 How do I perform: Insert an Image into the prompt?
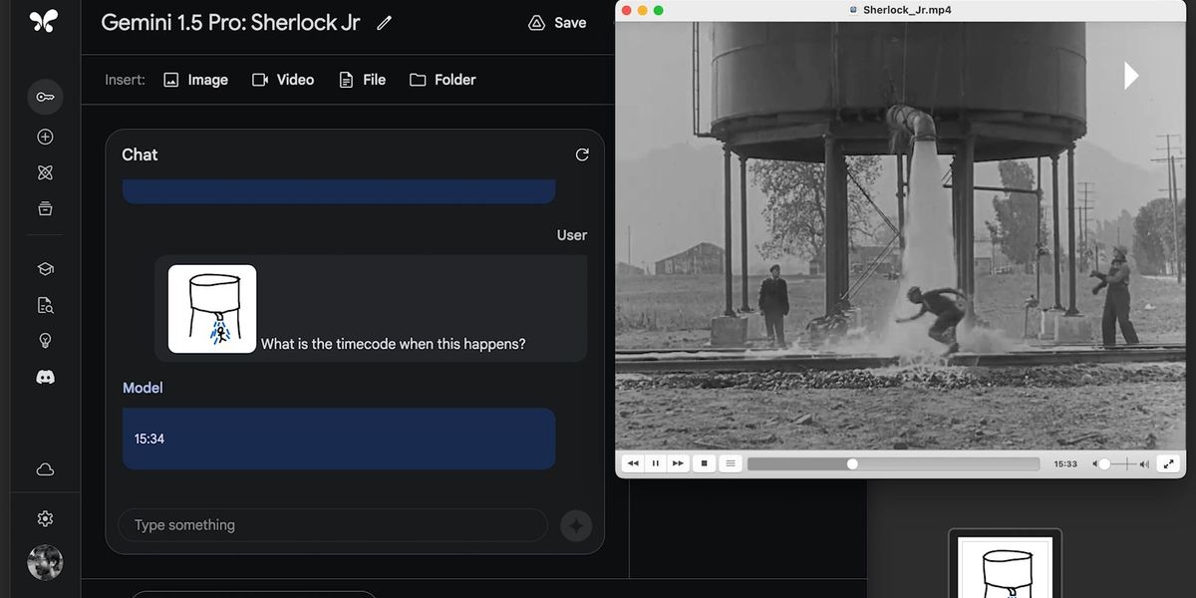(195, 80)
